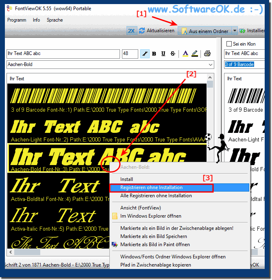Choose Pfad in Zwischenablage kopieren
Image resolution: width=272 pixels, height=280 pixels.
180,265
